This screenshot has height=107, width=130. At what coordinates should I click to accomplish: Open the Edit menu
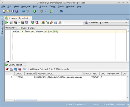click(9, 7)
